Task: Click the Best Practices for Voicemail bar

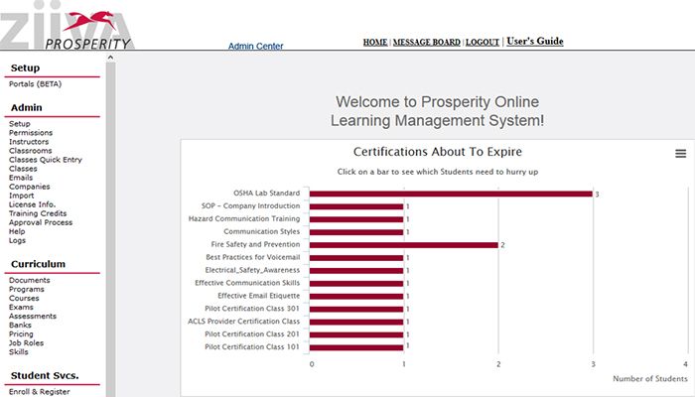Action: pos(356,258)
